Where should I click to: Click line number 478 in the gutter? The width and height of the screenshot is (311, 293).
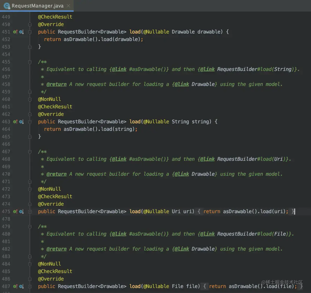(x=6, y=219)
